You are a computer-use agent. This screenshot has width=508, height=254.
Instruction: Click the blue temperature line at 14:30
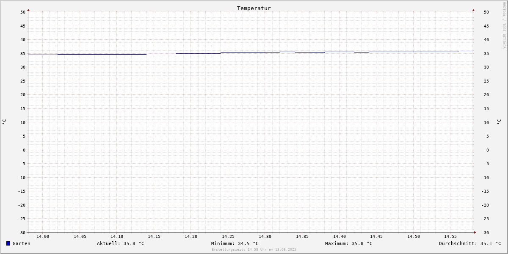[265, 52]
